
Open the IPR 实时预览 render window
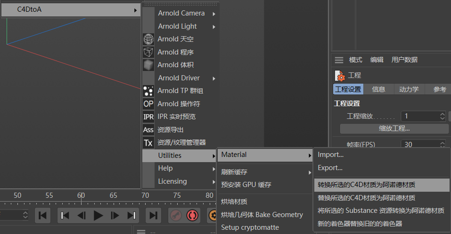pos(180,117)
